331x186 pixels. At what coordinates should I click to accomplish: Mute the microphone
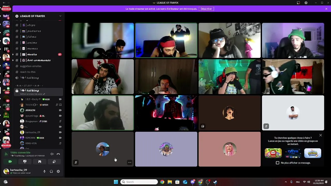tap(44, 171)
